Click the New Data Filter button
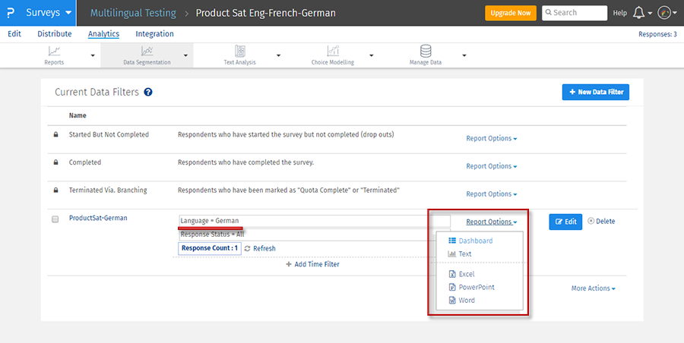The image size is (684, 343). point(595,92)
